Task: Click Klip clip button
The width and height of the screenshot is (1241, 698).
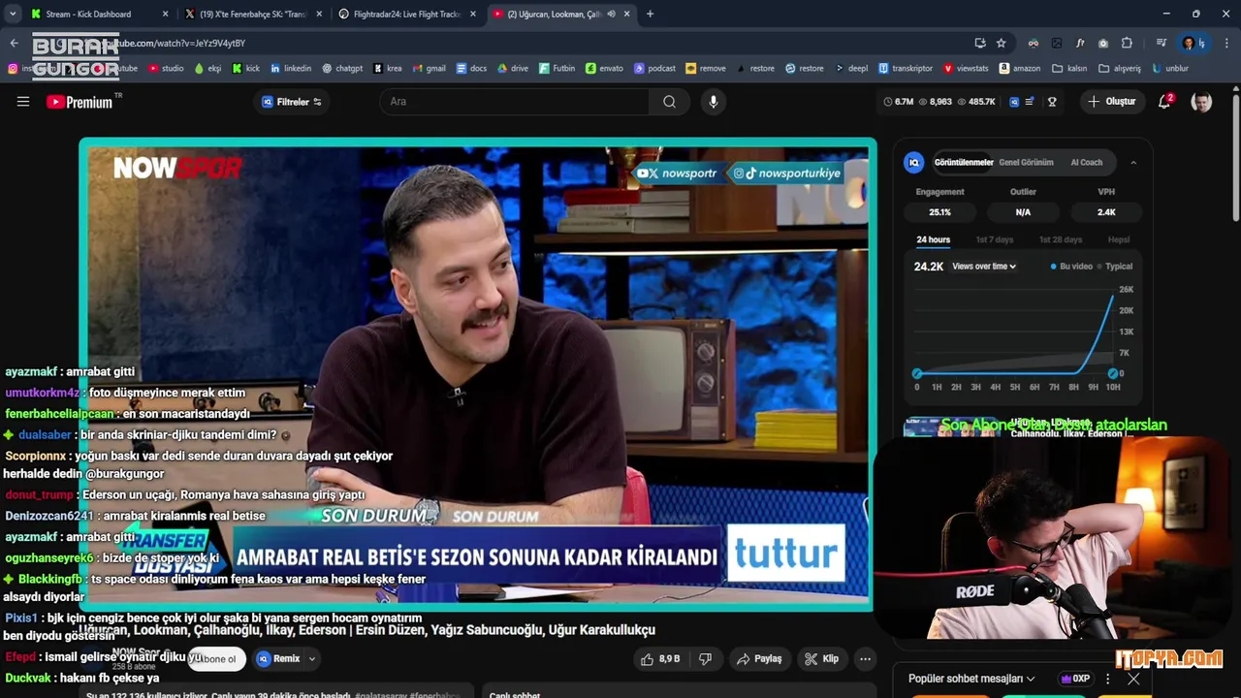Action: (821, 659)
